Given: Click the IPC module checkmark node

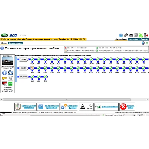Looking at the screenshot, I should pyautogui.click(x=104, y=59).
